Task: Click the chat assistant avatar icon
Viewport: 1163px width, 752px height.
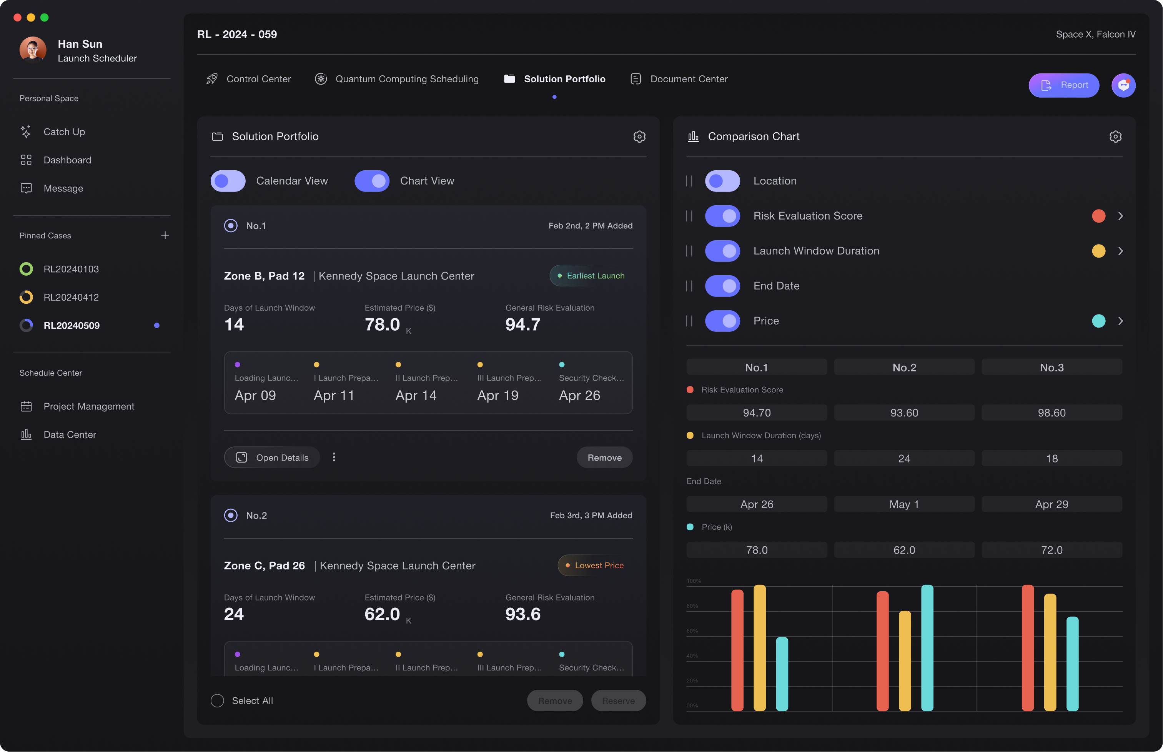Action: point(1123,85)
